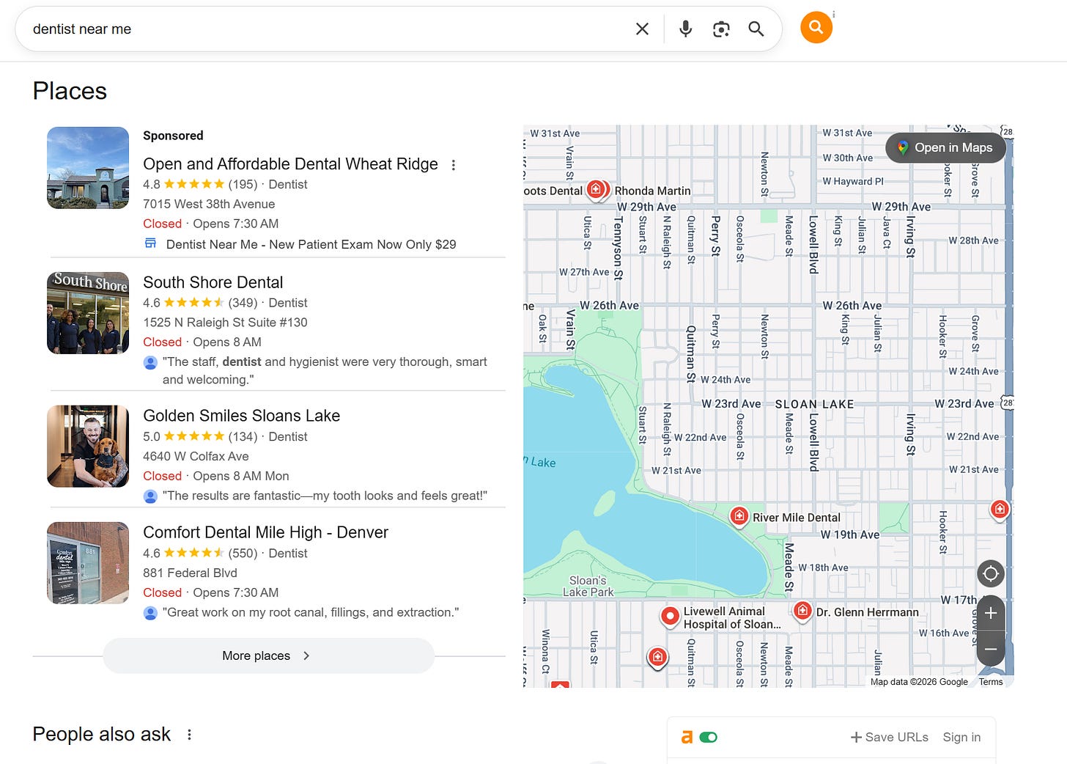Select the Rhonda Martin map pin

[x=597, y=190]
